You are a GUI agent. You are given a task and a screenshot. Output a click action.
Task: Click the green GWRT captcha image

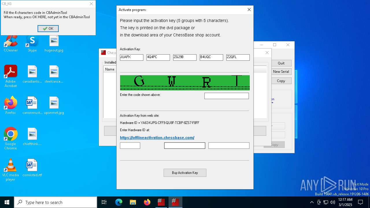(x=185, y=83)
